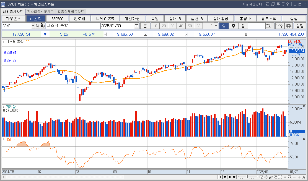Select the 10 minute interval button
The image size is (308, 181).
[155, 26]
